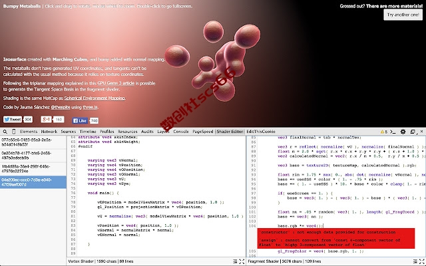The height and width of the screenshot is (266, 426).
Task: Click the Try another one! button
Action: click(403, 15)
